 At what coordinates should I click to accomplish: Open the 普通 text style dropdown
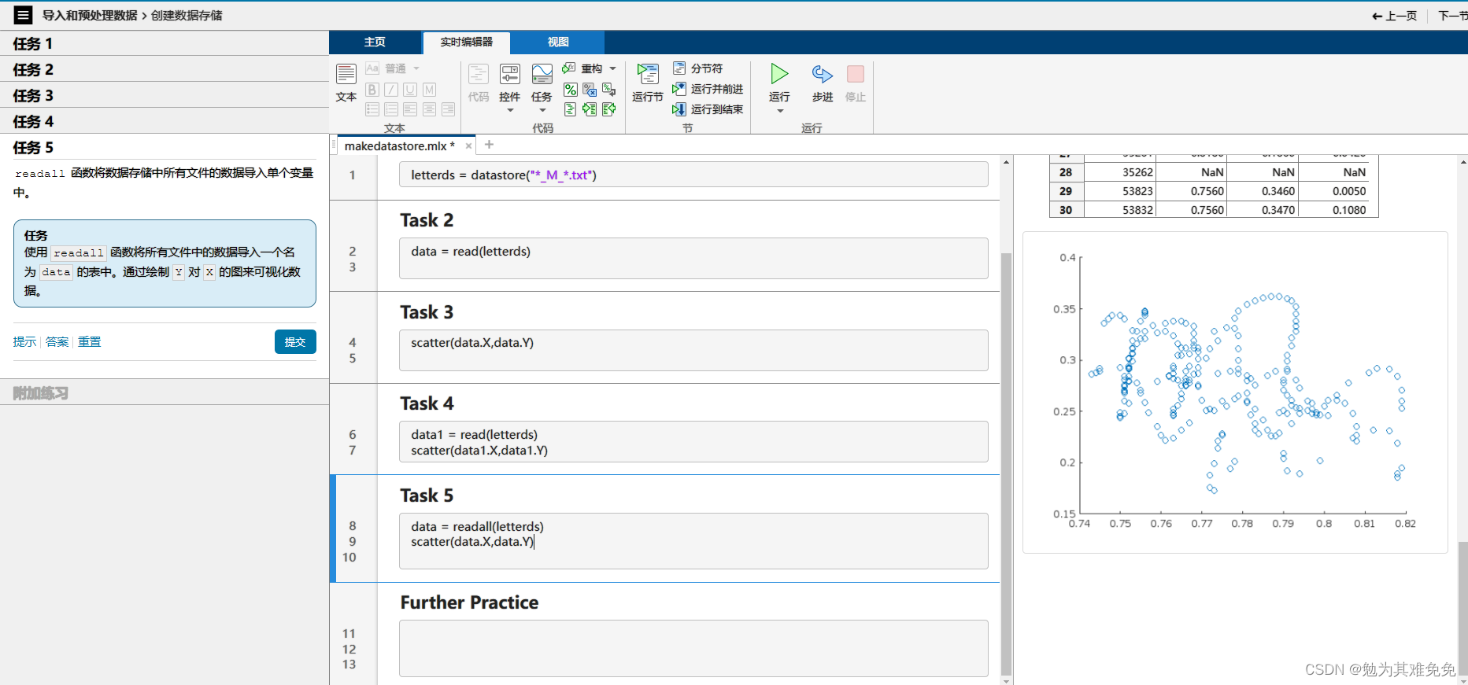click(x=402, y=68)
